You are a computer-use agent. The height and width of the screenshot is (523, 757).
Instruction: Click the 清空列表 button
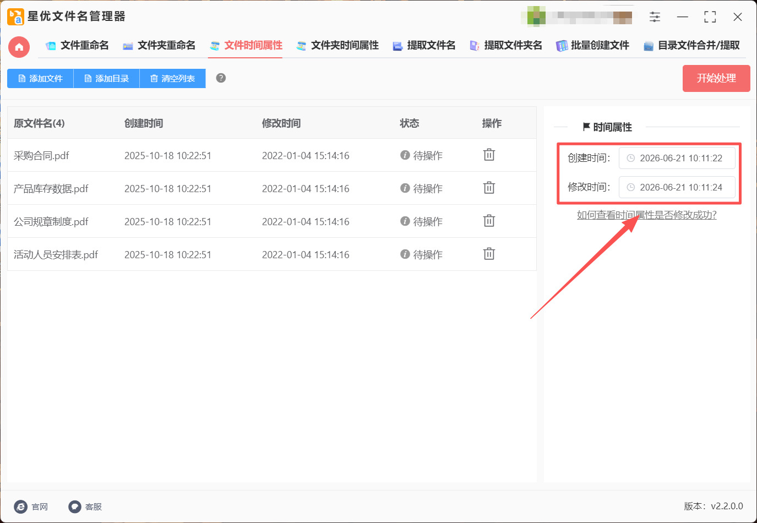[x=172, y=79]
